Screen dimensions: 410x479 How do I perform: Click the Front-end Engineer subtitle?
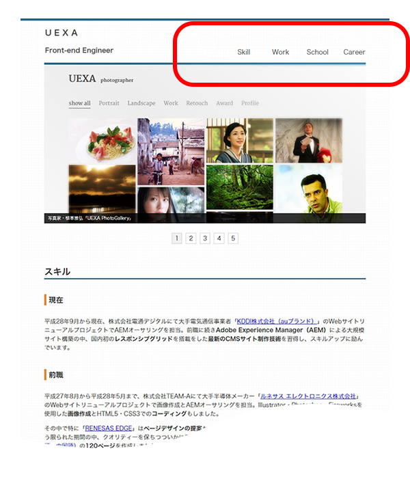[x=79, y=51]
